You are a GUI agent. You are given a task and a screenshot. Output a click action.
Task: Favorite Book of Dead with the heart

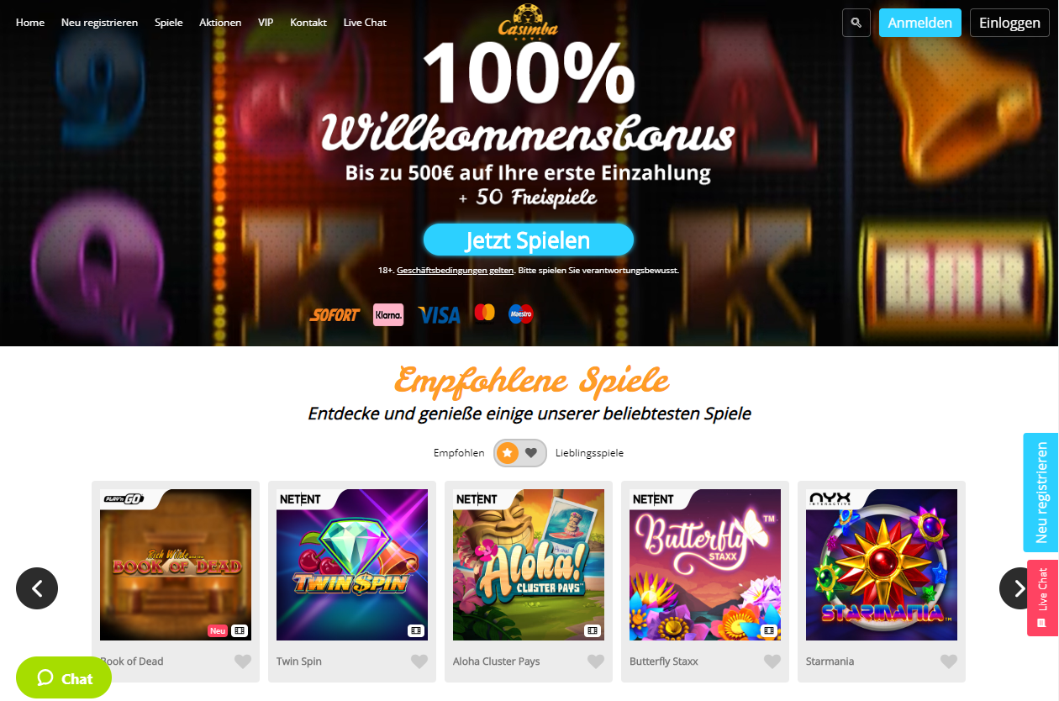[243, 661]
